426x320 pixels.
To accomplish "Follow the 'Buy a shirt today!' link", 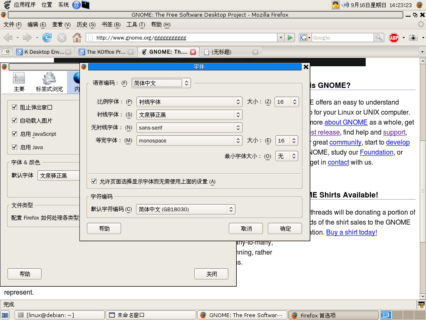I will pos(352,232).
